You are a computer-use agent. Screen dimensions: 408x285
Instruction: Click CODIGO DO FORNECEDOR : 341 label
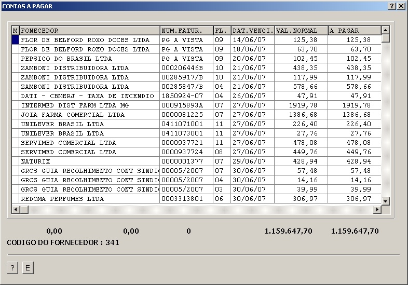coord(63,242)
